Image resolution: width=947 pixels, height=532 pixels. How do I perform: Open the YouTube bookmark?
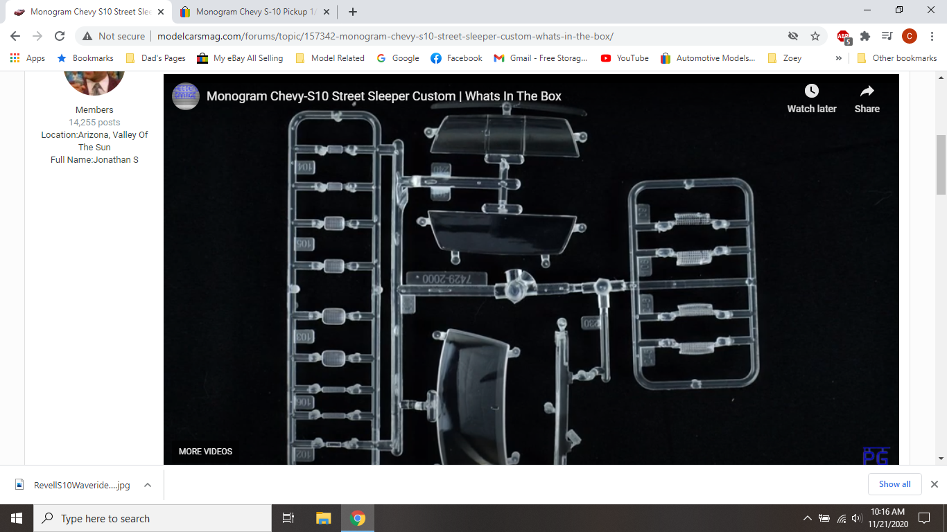click(x=625, y=58)
